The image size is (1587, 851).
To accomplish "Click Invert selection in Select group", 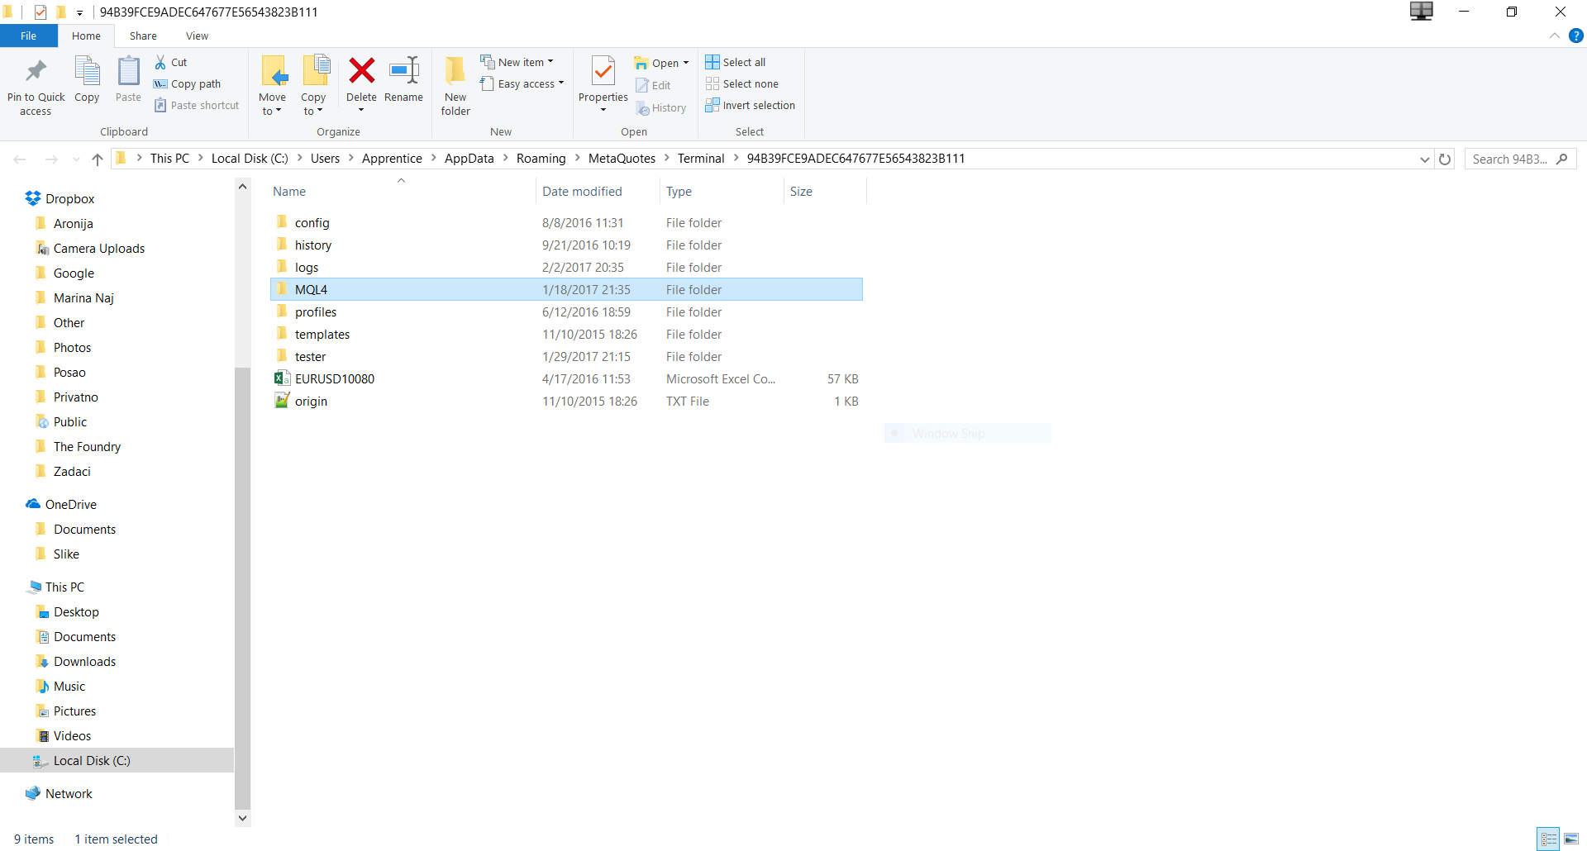I will [750, 105].
